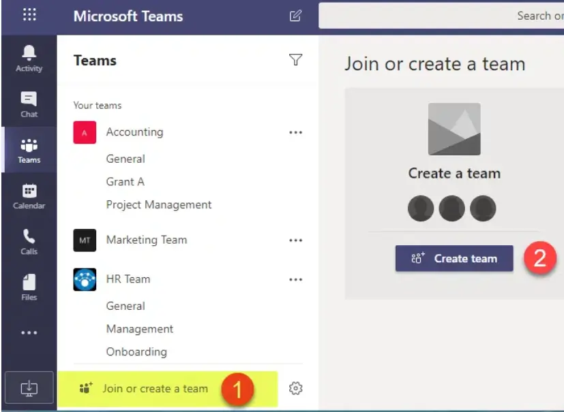Filter teams using the funnel icon
This screenshot has height=412, width=564.
295,60
